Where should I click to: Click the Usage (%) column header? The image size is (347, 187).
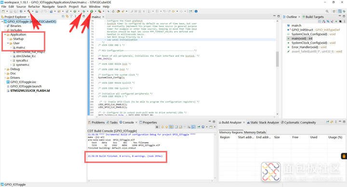point(335,137)
